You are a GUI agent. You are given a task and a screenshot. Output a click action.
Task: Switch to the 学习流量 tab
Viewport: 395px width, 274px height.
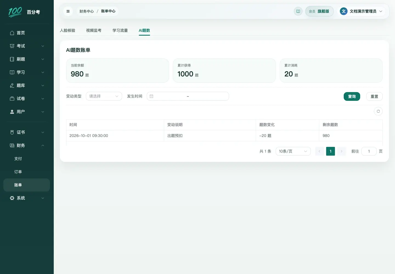(120, 30)
